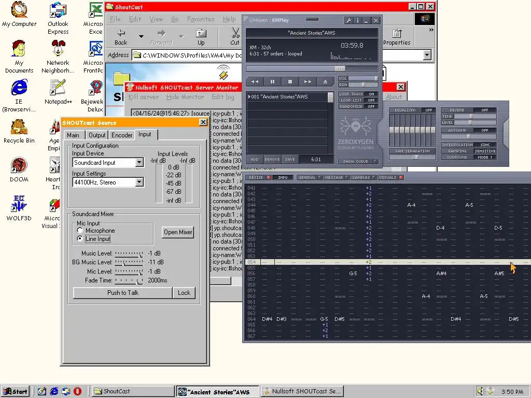Open the Start menu

[15, 391]
